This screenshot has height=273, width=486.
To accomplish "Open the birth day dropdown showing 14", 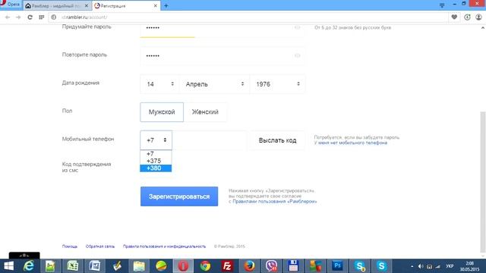I will [159, 84].
